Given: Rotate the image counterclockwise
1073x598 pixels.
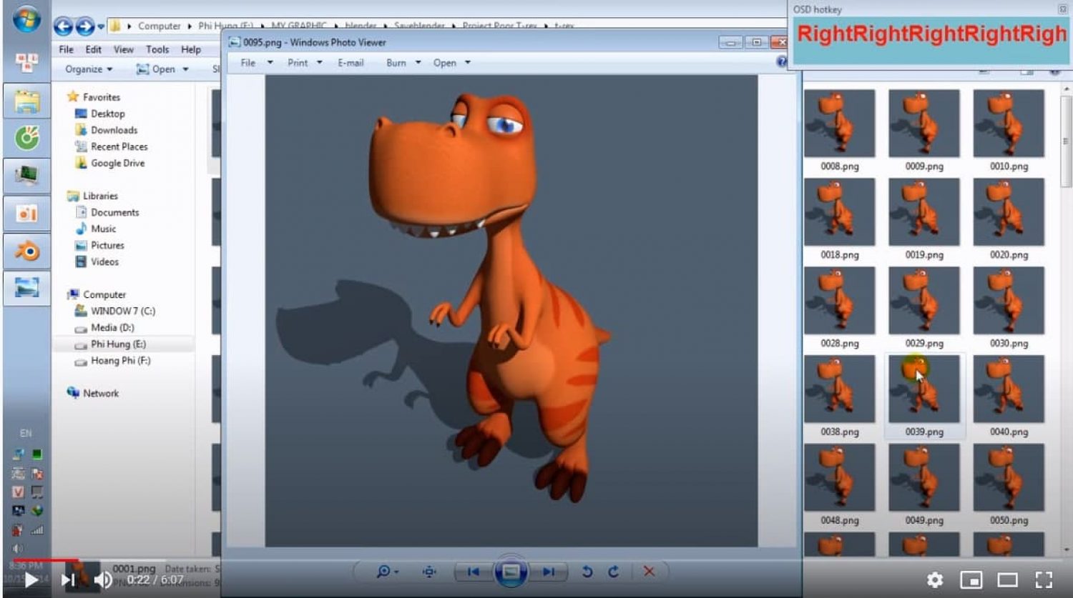Looking at the screenshot, I should 587,572.
